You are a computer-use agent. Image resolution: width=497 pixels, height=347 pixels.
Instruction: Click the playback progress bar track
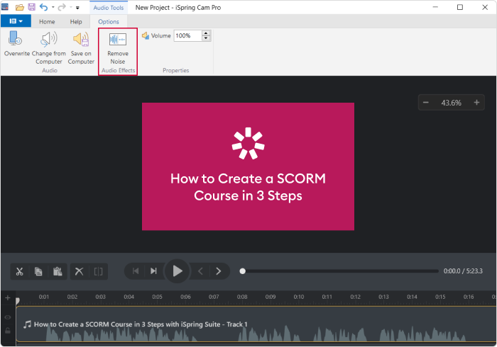(x=341, y=271)
